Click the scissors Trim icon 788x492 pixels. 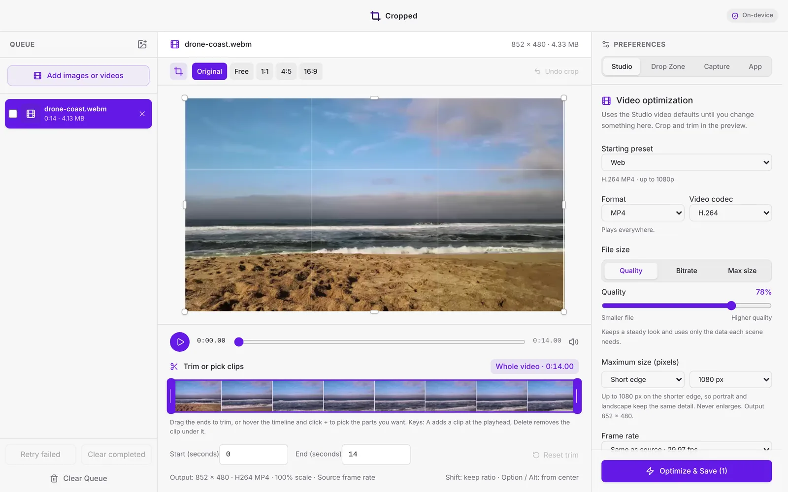click(174, 367)
